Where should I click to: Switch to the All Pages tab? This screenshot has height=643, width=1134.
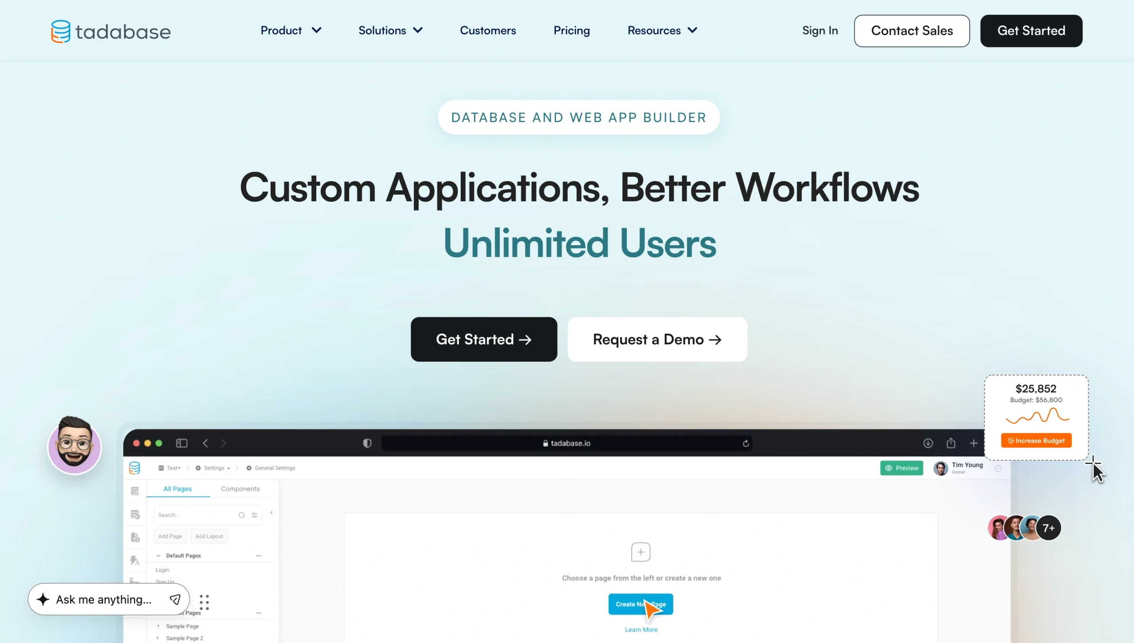(178, 489)
